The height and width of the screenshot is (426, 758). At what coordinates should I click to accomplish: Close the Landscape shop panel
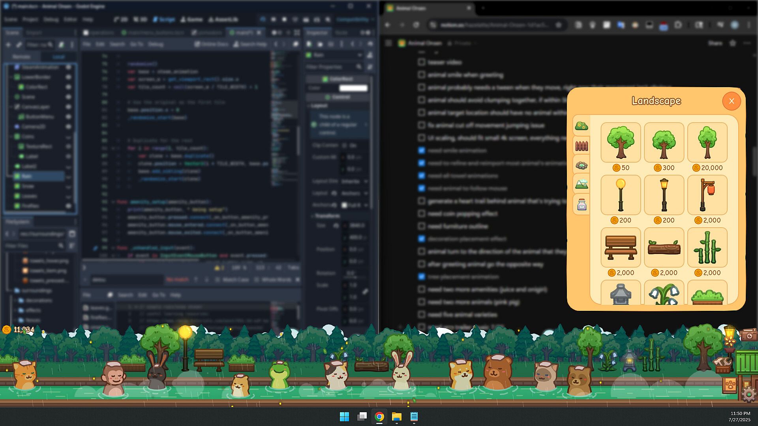pyautogui.click(x=731, y=101)
